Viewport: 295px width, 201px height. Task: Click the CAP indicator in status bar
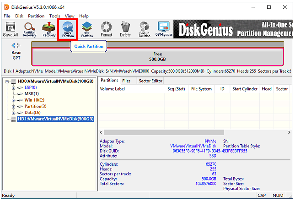(262, 196)
